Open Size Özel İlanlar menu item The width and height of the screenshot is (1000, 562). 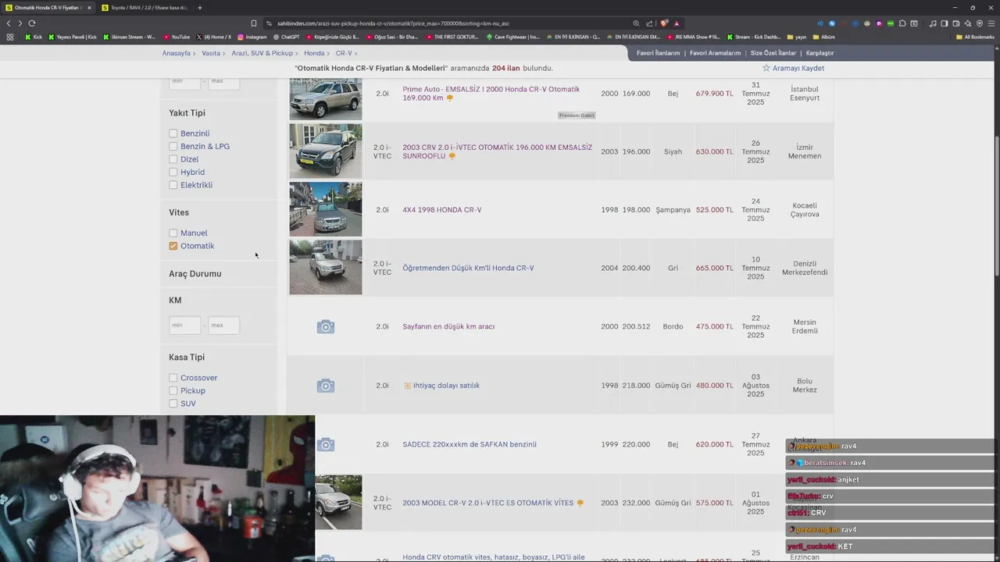click(773, 53)
